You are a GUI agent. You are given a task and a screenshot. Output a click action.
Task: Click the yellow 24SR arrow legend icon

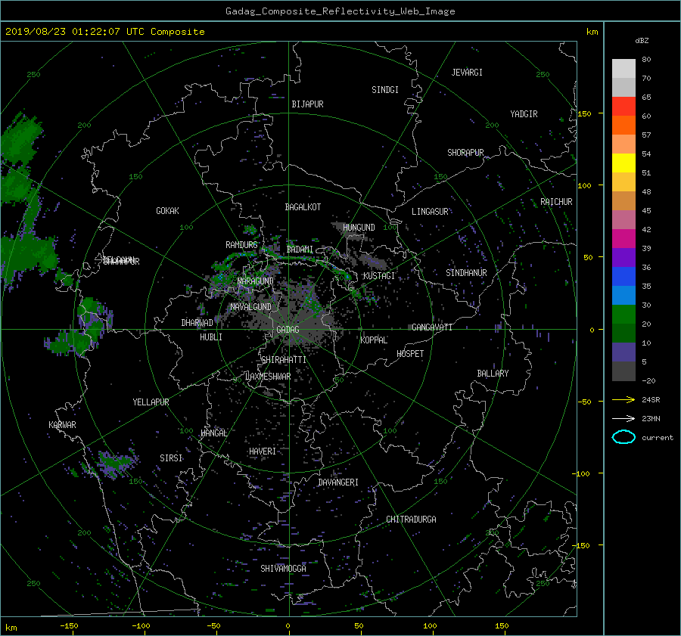(623, 399)
